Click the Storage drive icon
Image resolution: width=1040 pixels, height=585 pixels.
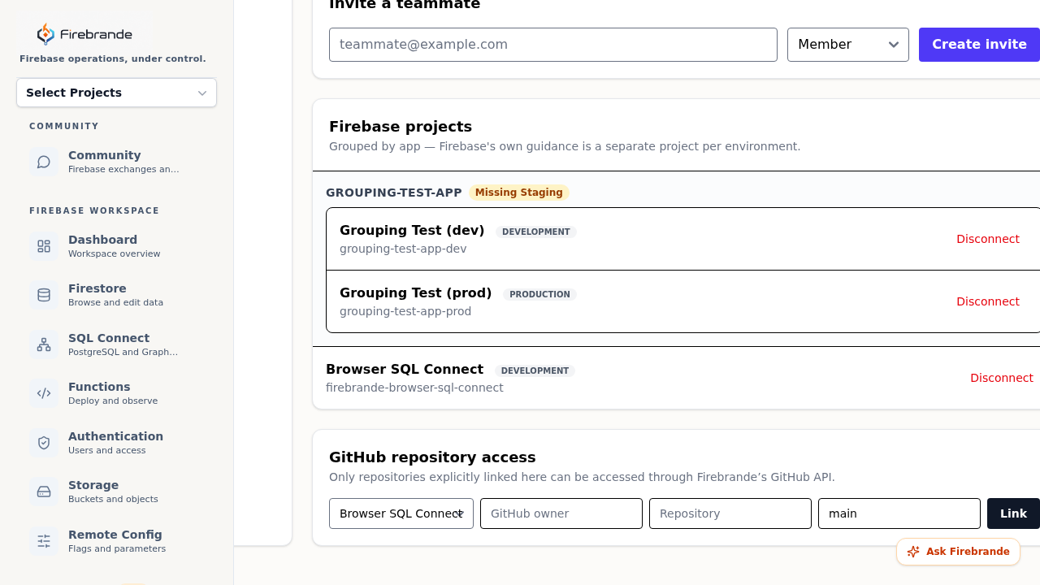pos(44,492)
